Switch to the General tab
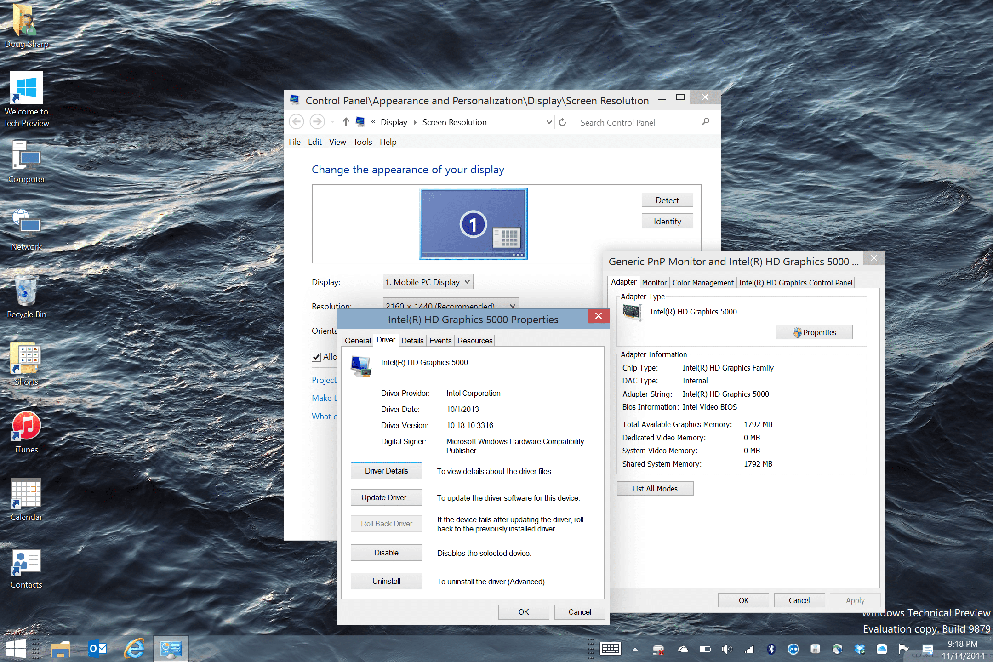The height and width of the screenshot is (662, 993). pyautogui.click(x=358, y=341)
